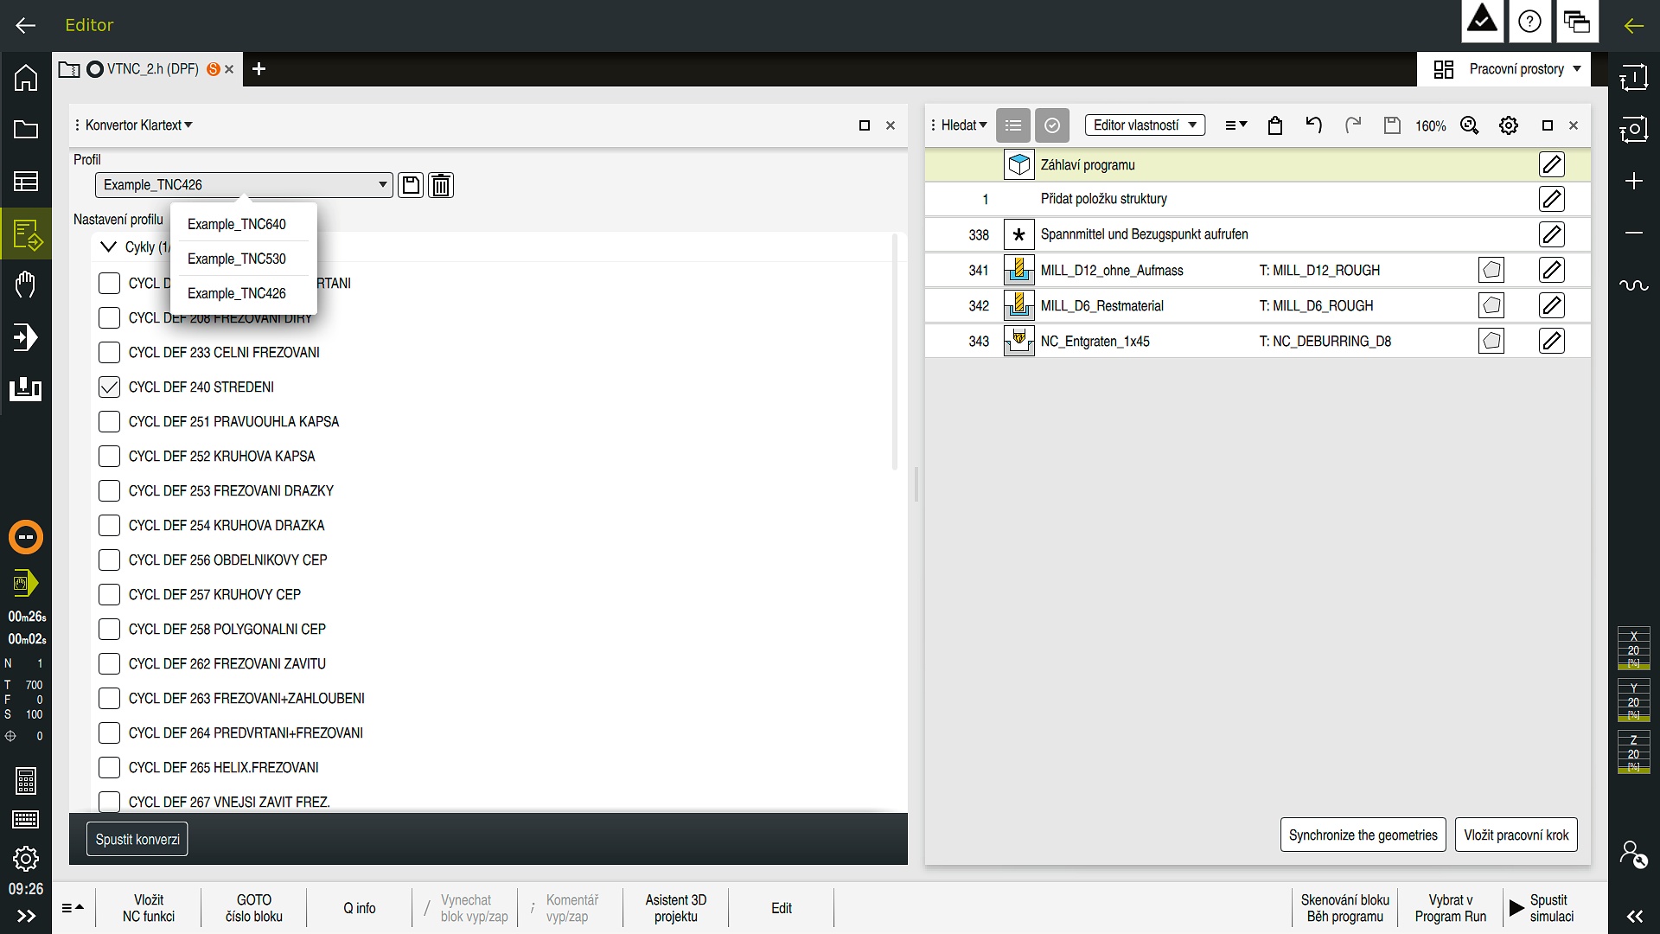The width and height of the screenshot is (1660, 934).
Task: Select Example_TNC640 from the profile list
Action: (237, 224)
